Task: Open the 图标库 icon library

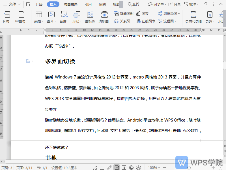Action: tap(90, 17)
